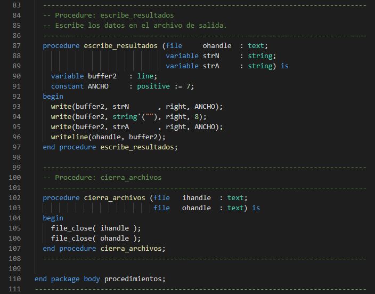Place cursor on ohandle inside file_close, line 106
The image size is (375, 294).
[115, 239]
